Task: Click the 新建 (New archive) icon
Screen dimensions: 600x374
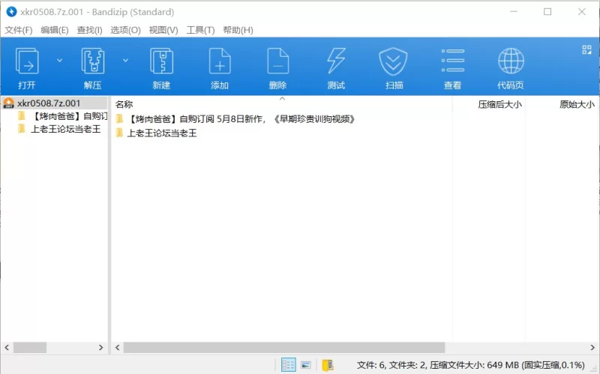Action: tap(160, 61)
